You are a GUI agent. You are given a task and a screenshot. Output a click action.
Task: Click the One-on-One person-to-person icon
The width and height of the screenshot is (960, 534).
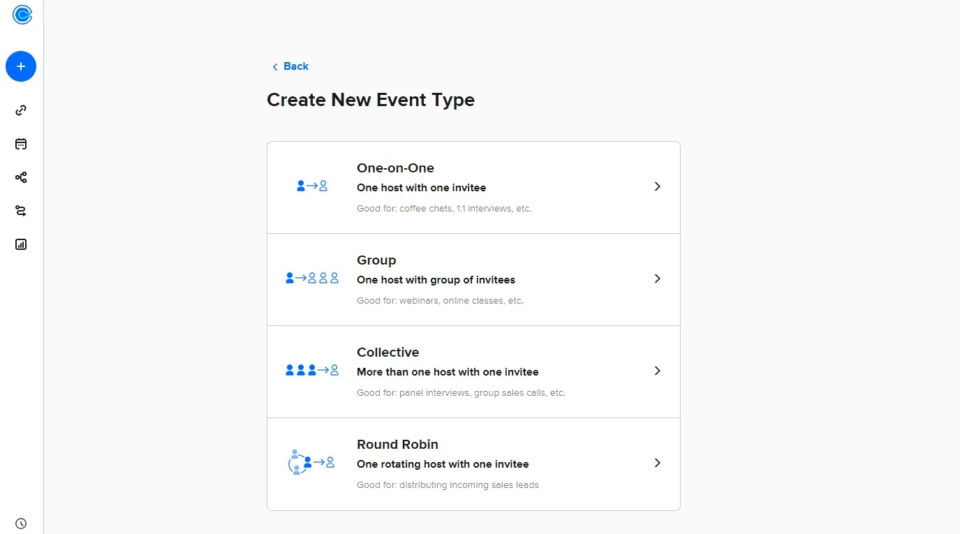point(311,186)
